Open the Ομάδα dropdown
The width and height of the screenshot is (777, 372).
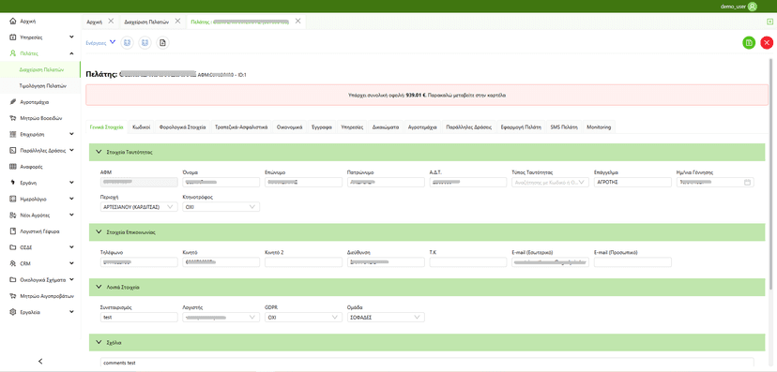click(x=386, y=317)
